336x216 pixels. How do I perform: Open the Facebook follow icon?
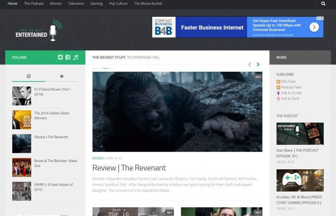68,57
